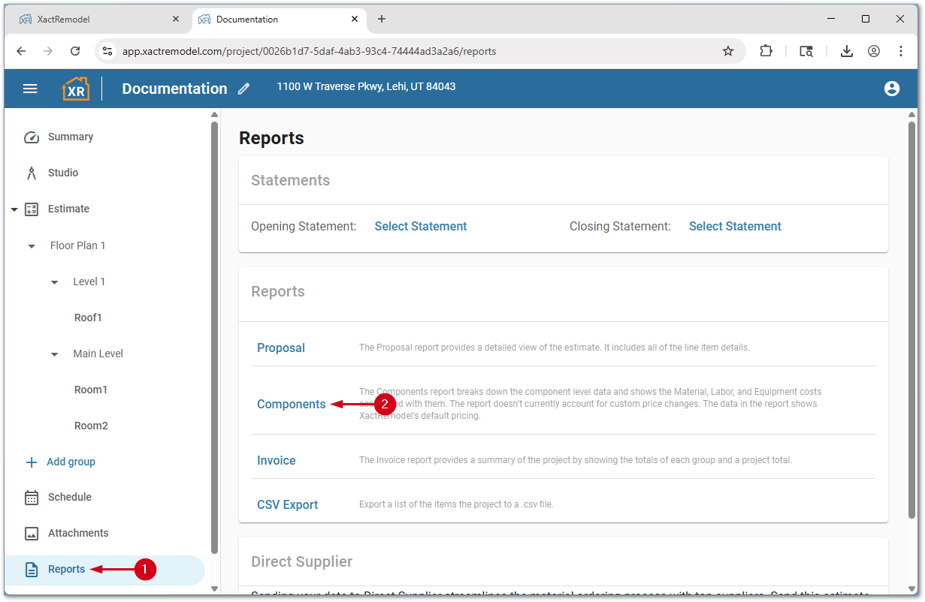
Task: Collapse the Estimate tree section
Action: [x=14, y=209]
